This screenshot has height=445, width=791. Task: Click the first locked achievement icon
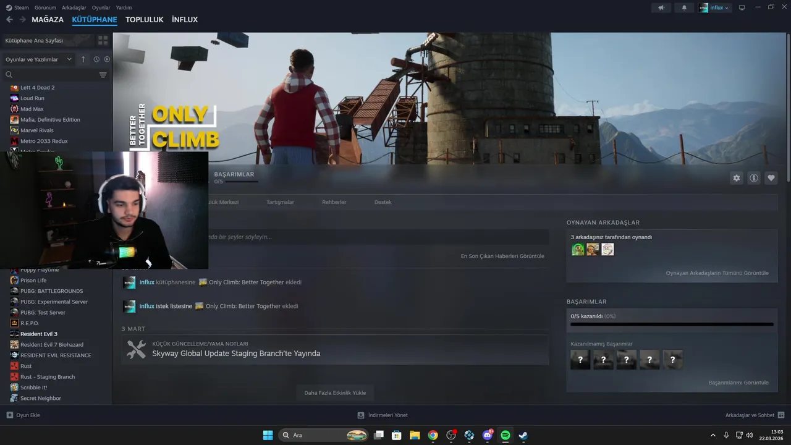click(x=580, y=360)
